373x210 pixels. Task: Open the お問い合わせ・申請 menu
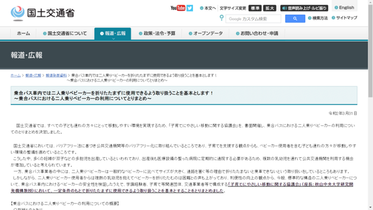257,33
